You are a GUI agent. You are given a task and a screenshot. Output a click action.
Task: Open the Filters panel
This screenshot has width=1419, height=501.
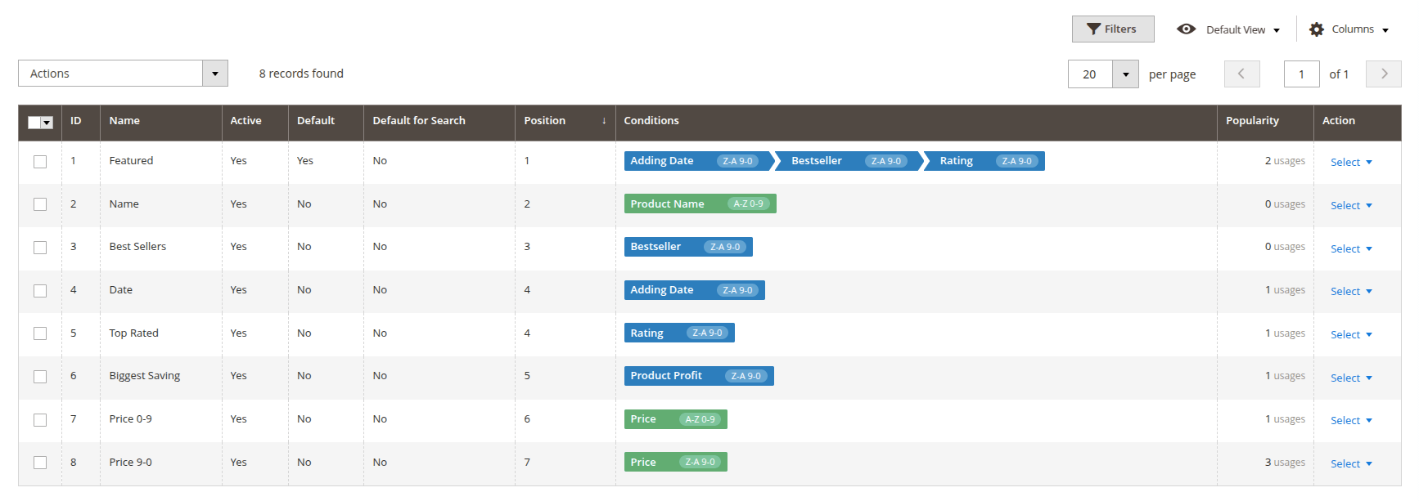point(1112,29)
